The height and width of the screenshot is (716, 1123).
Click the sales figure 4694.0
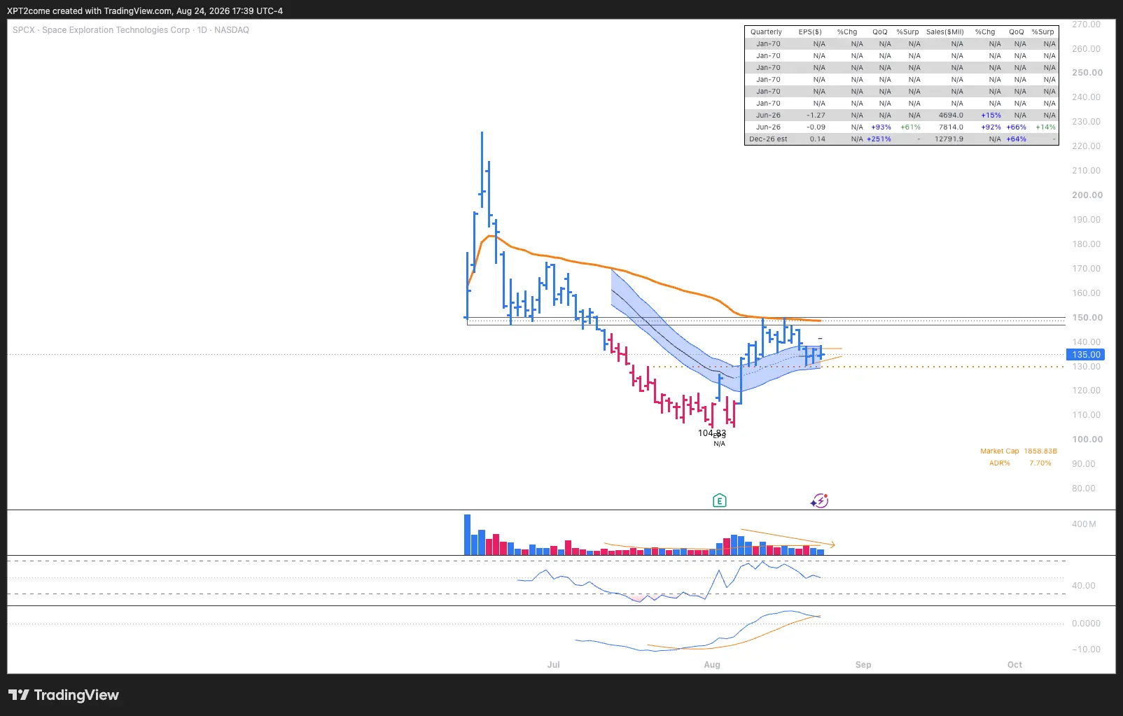(x=951, y=115)
